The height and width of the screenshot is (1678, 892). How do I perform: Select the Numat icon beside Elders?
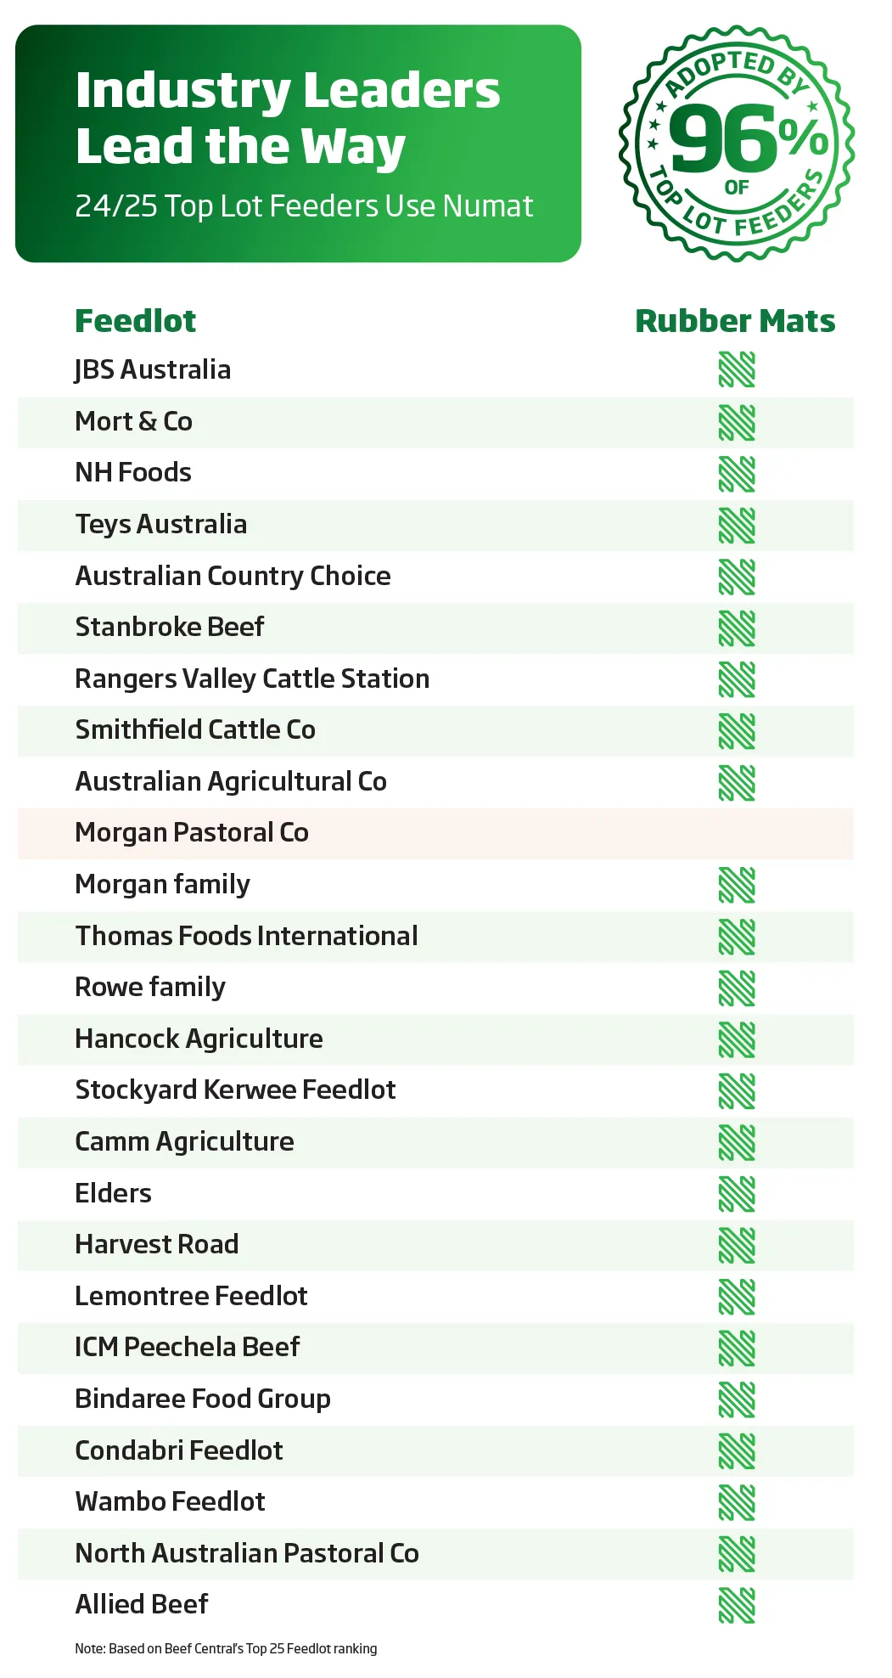point(737,1194)
